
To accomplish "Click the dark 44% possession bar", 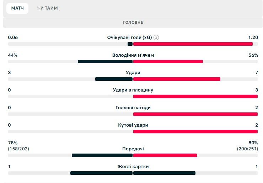I will 105,62.
